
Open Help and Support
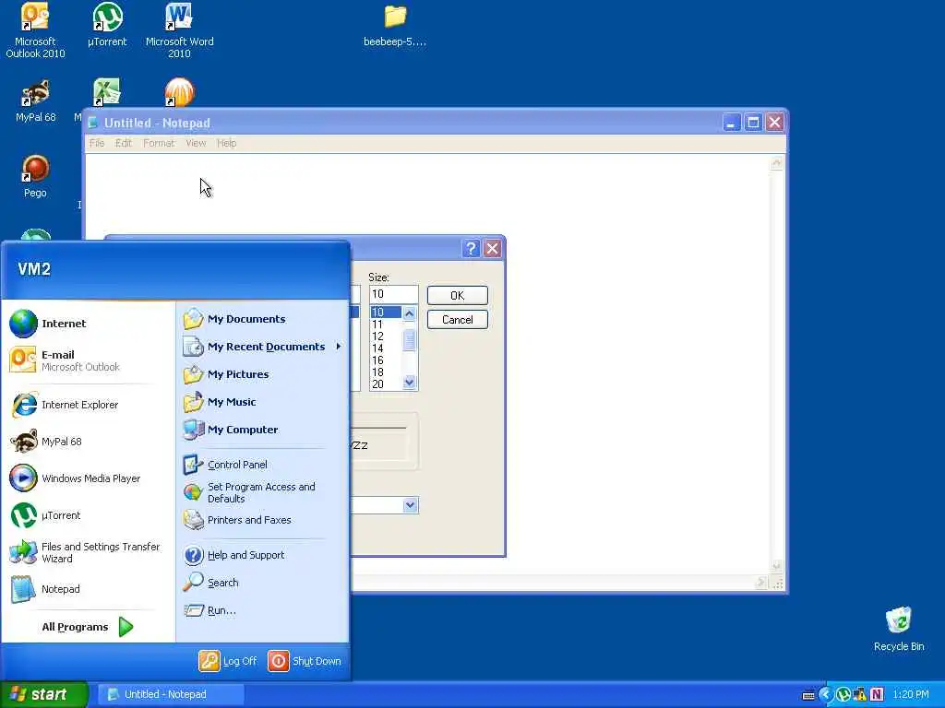coord(262,555)
